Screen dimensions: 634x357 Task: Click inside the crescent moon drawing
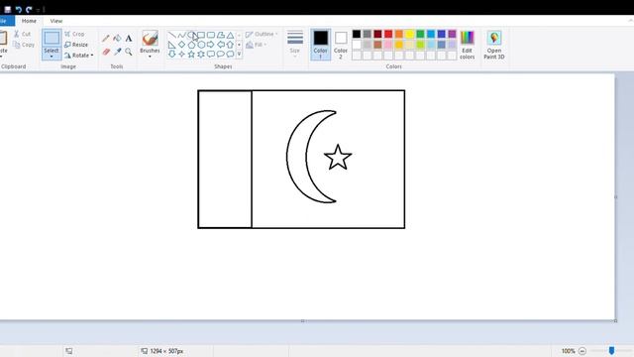297,157
